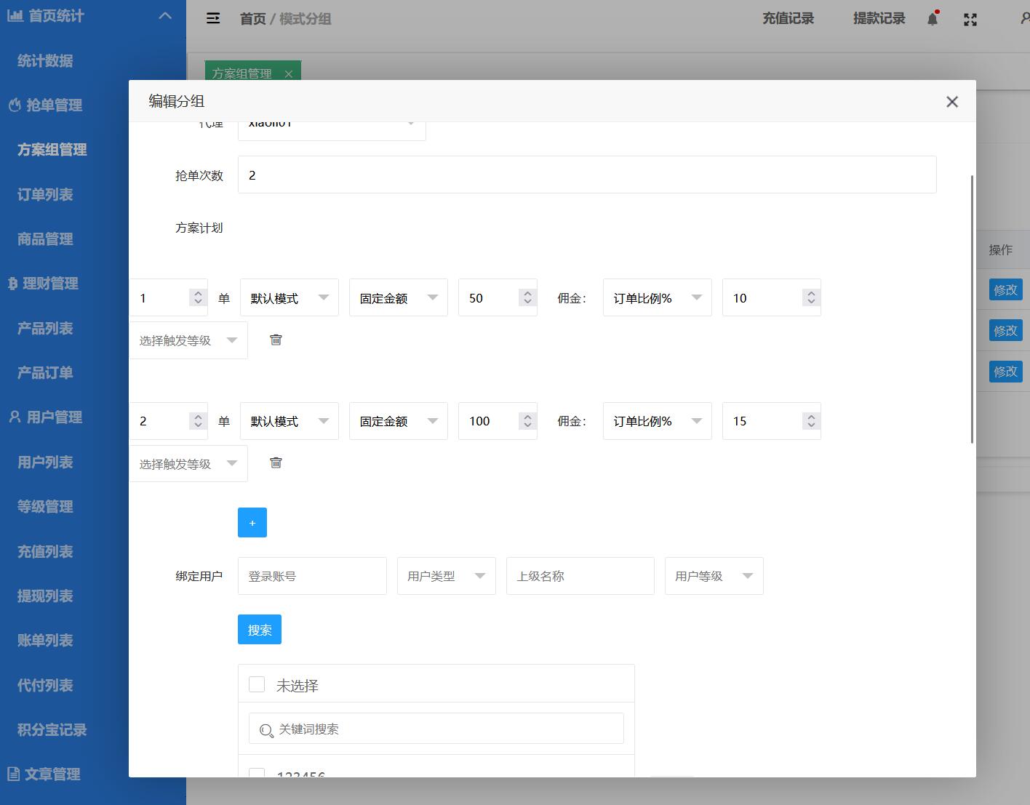This screenshot has width=1030, height=805.
Task: Close the 方案组管理 tab with x
Action: [288, 73]
